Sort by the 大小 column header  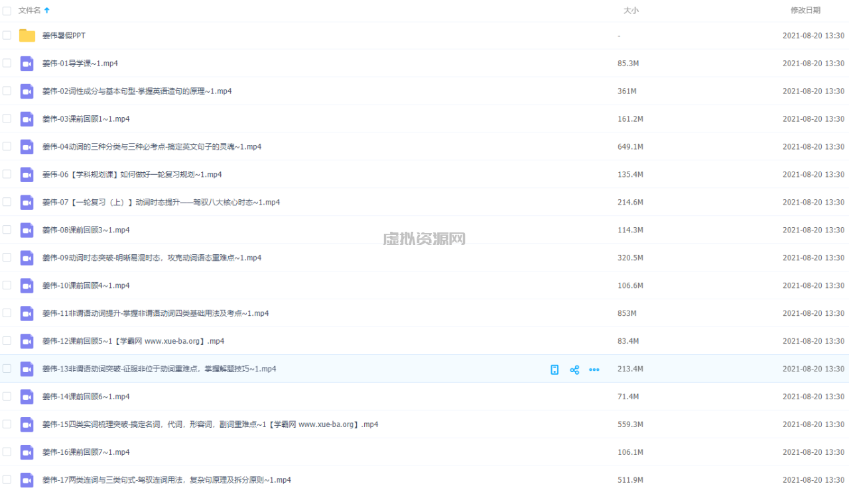[631, 11]
